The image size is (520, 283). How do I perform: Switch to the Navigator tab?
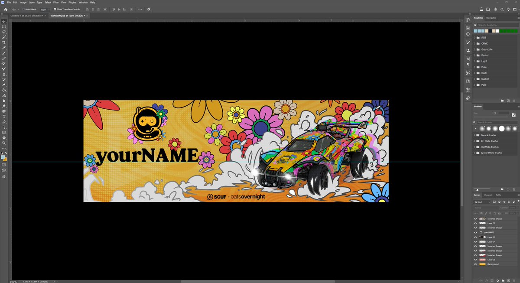tap(491, 18)
